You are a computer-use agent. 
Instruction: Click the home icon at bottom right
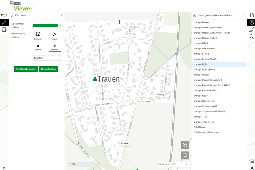coord(252,160)
